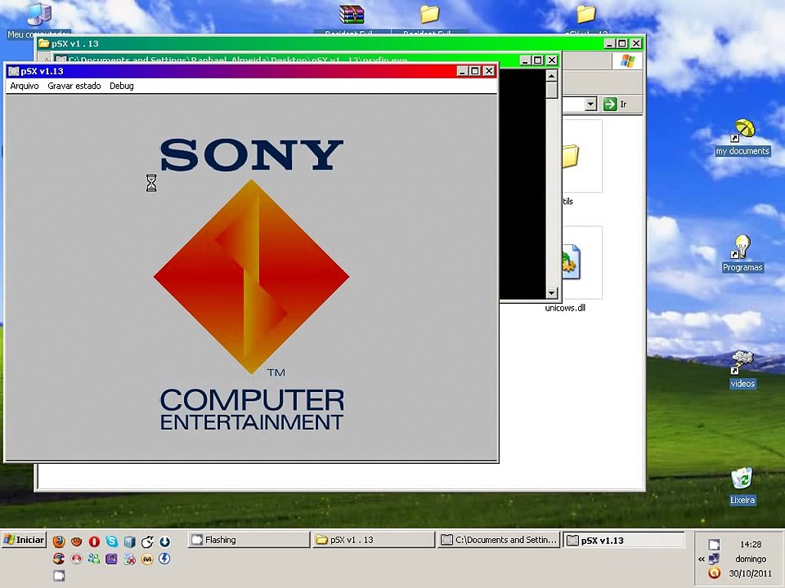
Task: Launch Opera from the quick launch bar
Action: [94, 541]
